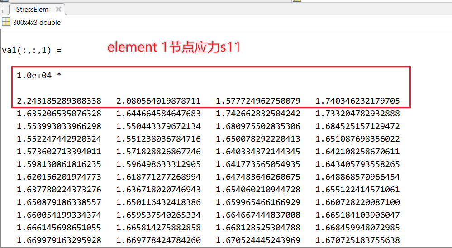This screenshot has height=248, width=452.
Task: Click value 1.553993033966298
Action: pyautogui.click(x=59, y=126)
